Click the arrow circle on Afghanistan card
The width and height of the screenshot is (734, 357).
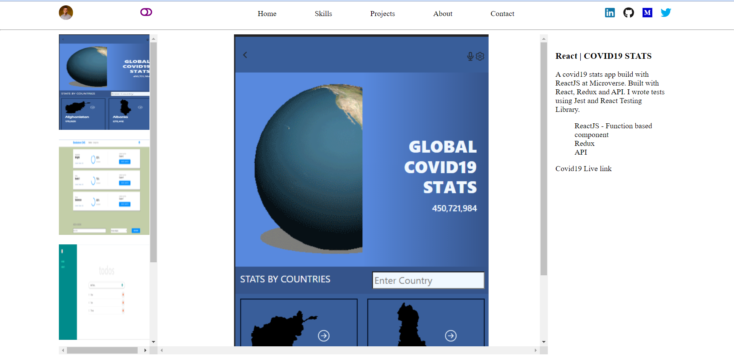pos(324,336)
